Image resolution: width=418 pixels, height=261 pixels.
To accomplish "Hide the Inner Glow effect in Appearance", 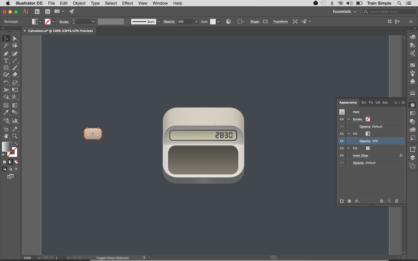I will tap(342, 156).
